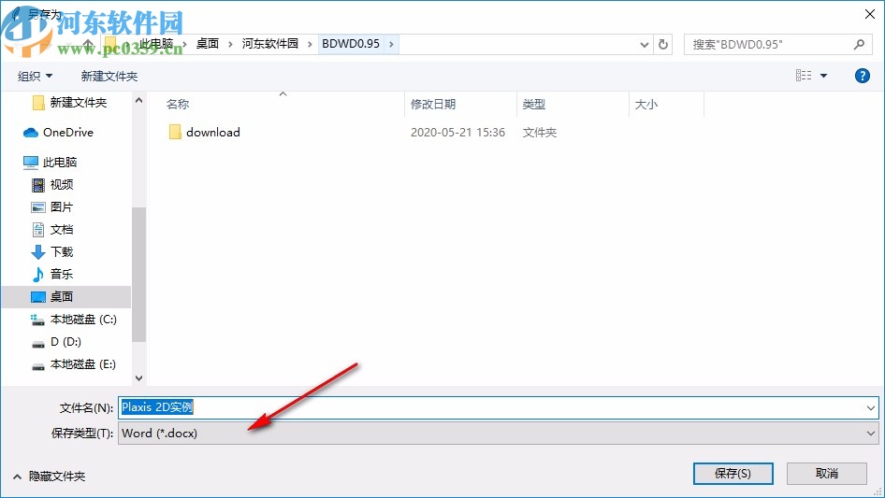885x498 pixels.
Task: Select 桌面 in the sidebar tree
Action: point(62,297)
